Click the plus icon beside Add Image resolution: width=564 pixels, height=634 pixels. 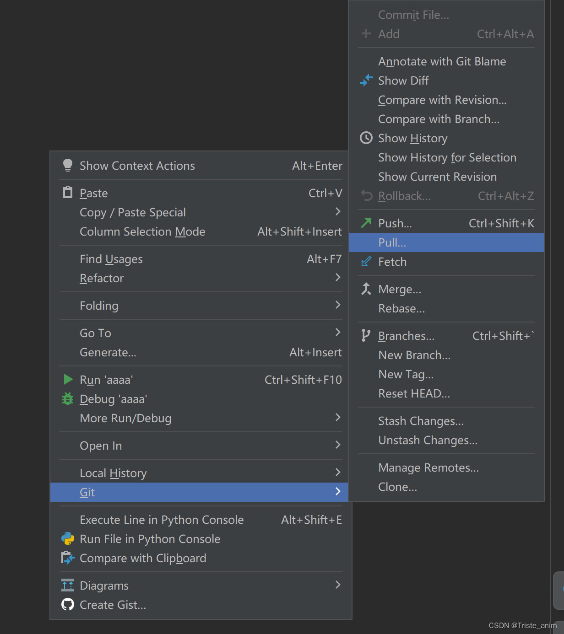[x=366, y=33]
